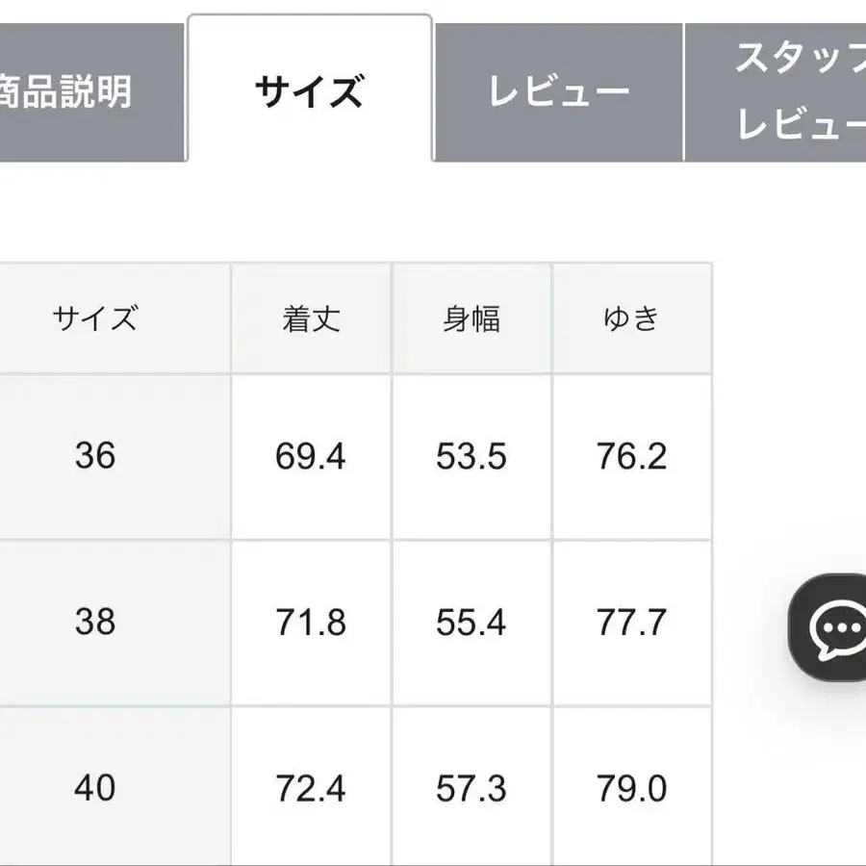
Task: Click the 69.4 length cell
Action: pyautogui.click(x=311, y=456)
